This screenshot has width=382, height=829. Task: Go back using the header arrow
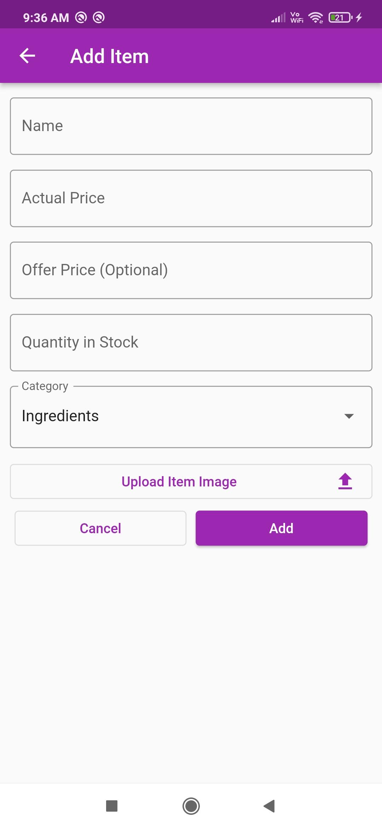[x=27, y=56]
